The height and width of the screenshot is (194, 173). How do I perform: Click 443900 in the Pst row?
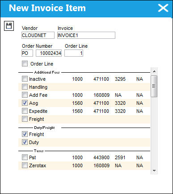[101, 157]
